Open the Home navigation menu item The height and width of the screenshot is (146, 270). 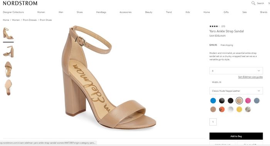[x=207, y=12]
